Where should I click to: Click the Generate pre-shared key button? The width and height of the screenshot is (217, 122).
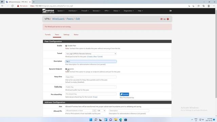(x=124, y=94)
